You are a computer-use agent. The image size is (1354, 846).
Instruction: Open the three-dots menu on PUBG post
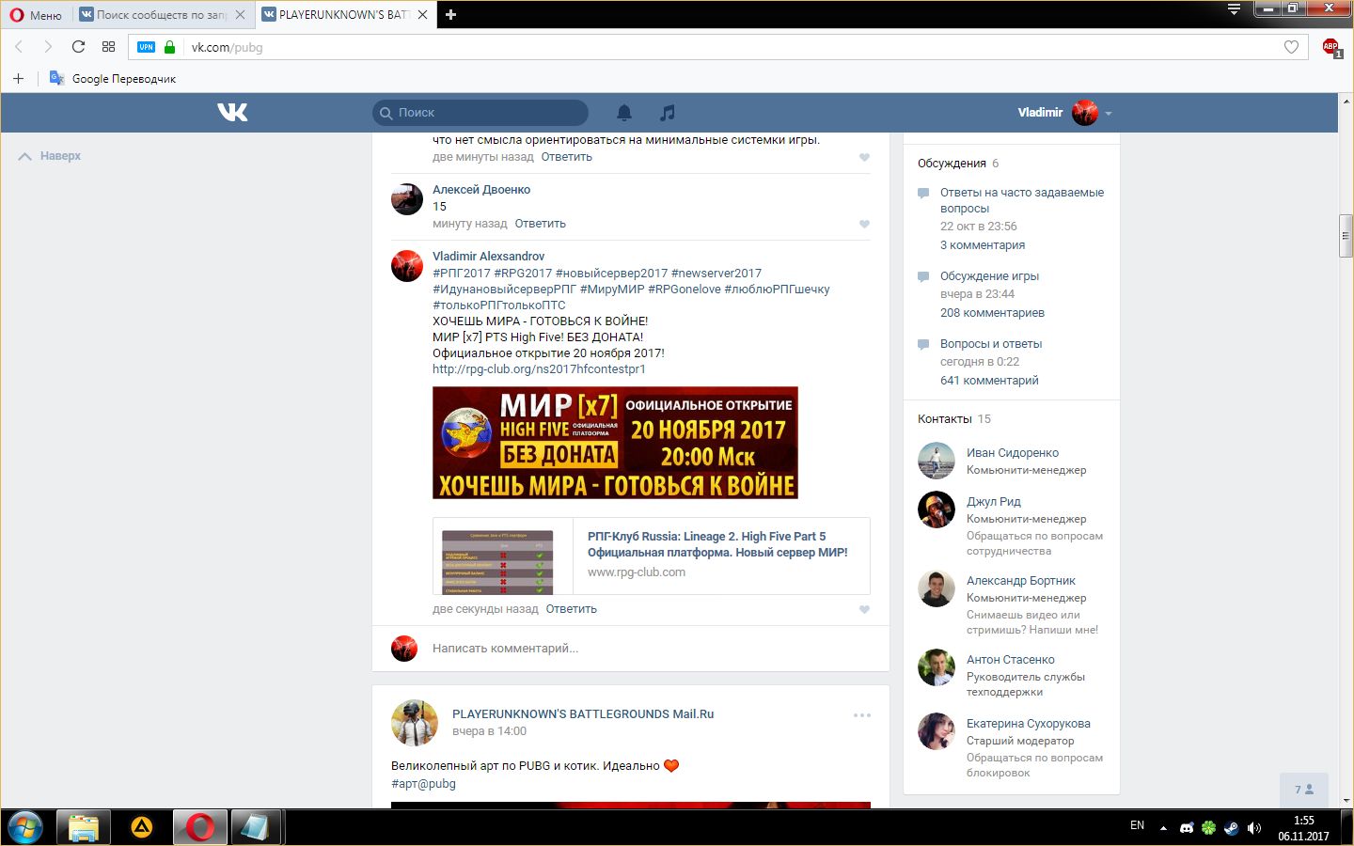(x=861, y=715)
